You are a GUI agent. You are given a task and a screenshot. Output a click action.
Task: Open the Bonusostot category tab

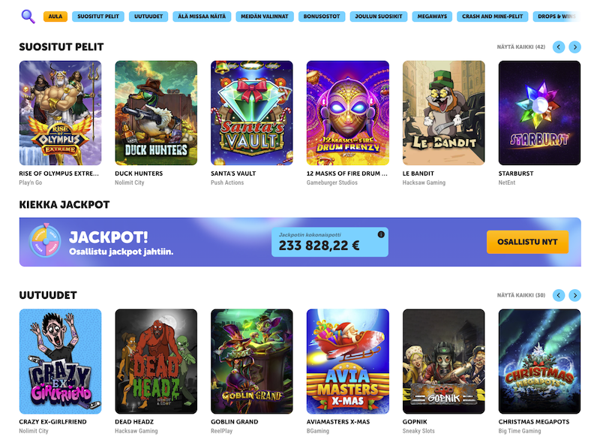click(322, 17)
